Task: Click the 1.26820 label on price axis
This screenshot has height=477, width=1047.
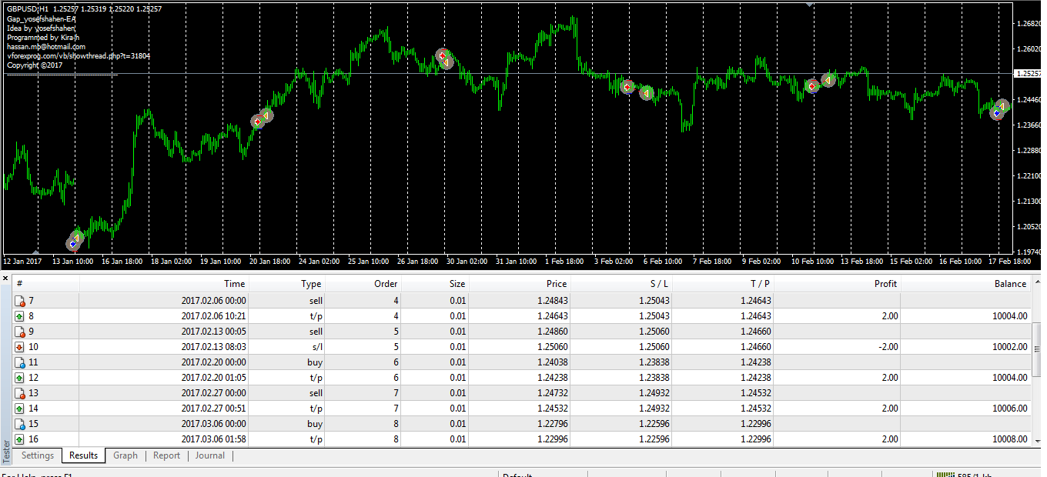Action: tap(1029, 24)
